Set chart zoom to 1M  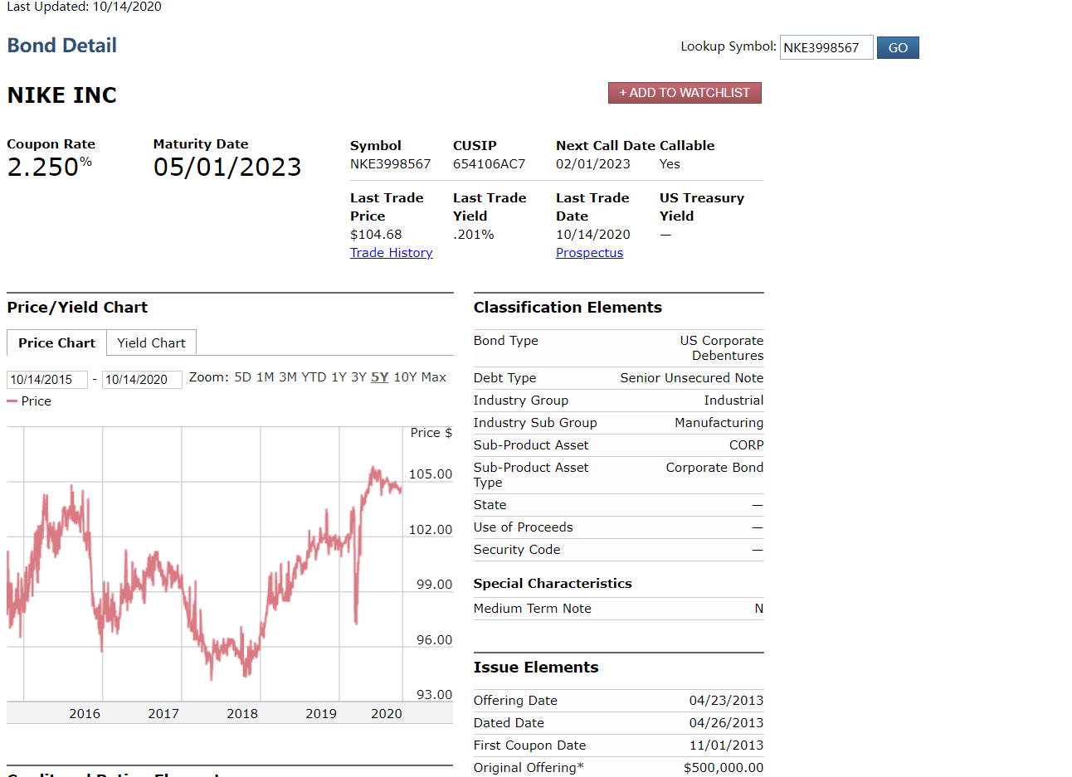265,377
